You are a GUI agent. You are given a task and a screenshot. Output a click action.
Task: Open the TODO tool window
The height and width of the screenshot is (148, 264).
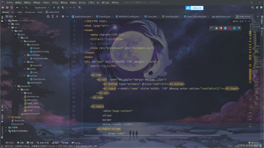pyautogui.click(x=10, y=143)
